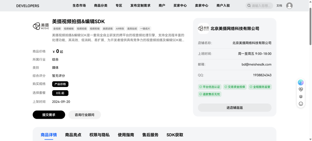Open 商户 in top navigation
This screenshot has width=312, height=141.
coord(162,5)
